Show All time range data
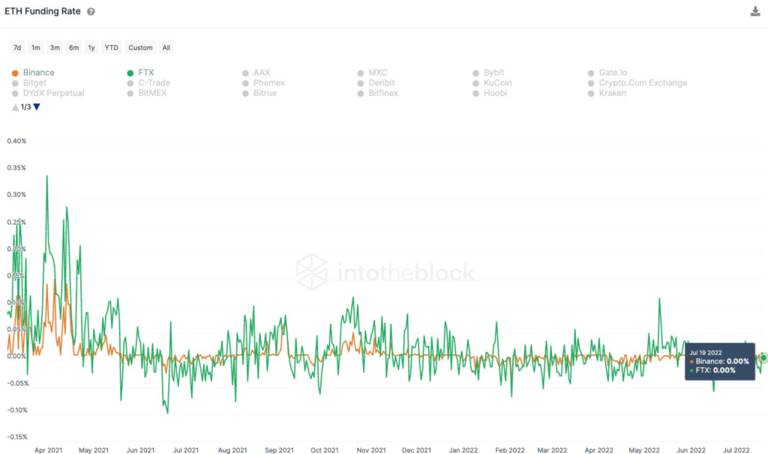Screen dimensions: 768x454 coord(166,47)
